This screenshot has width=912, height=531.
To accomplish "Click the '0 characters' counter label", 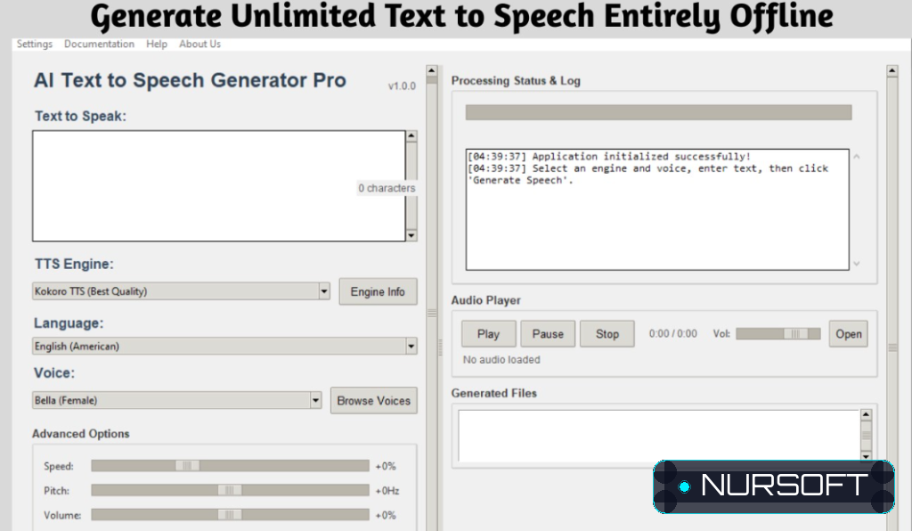I will [x=387, y=188].
